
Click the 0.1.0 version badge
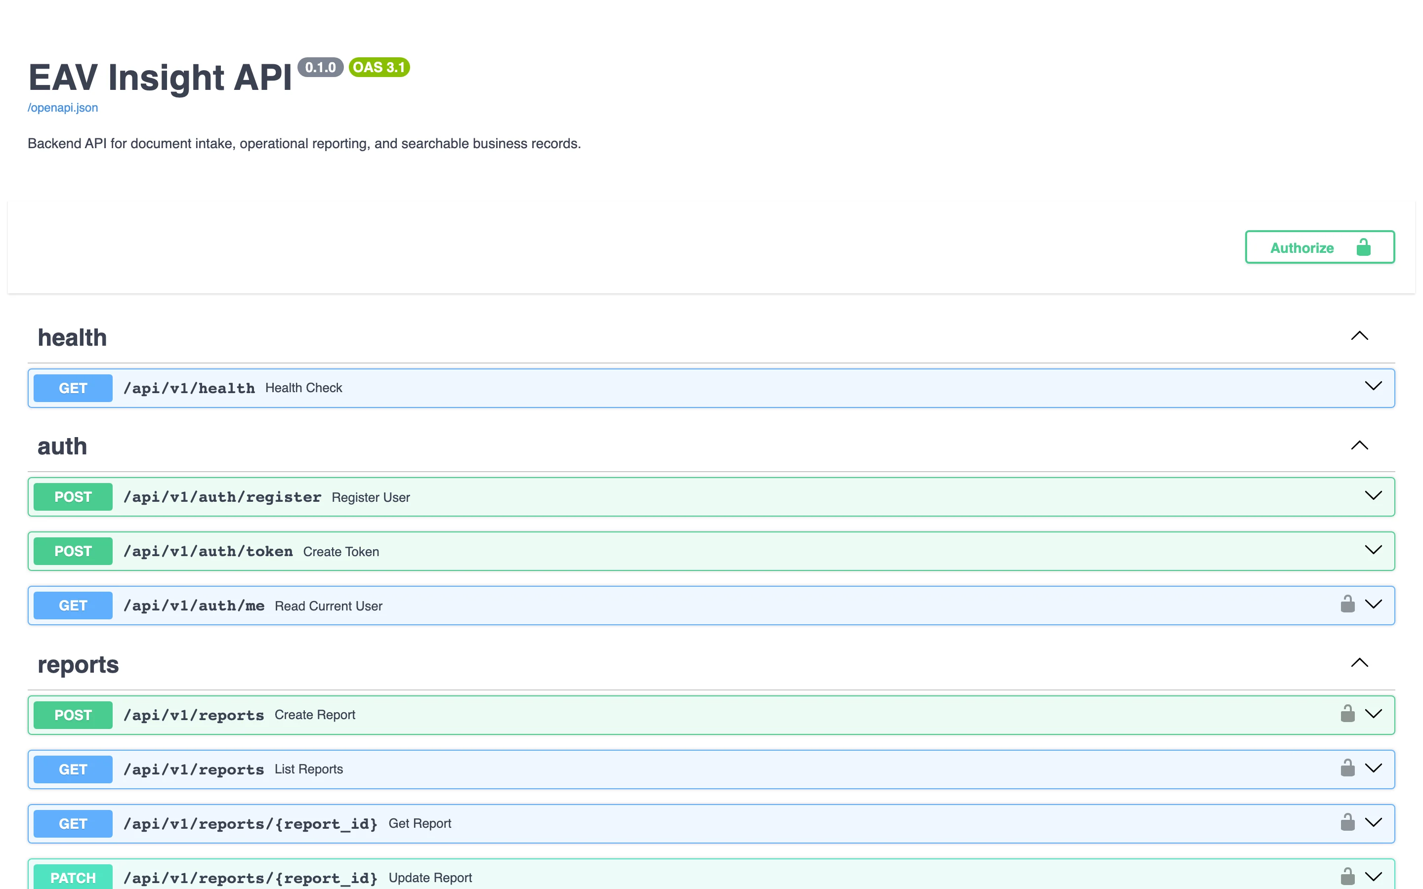pyautogui.click(x=321, y=67)
